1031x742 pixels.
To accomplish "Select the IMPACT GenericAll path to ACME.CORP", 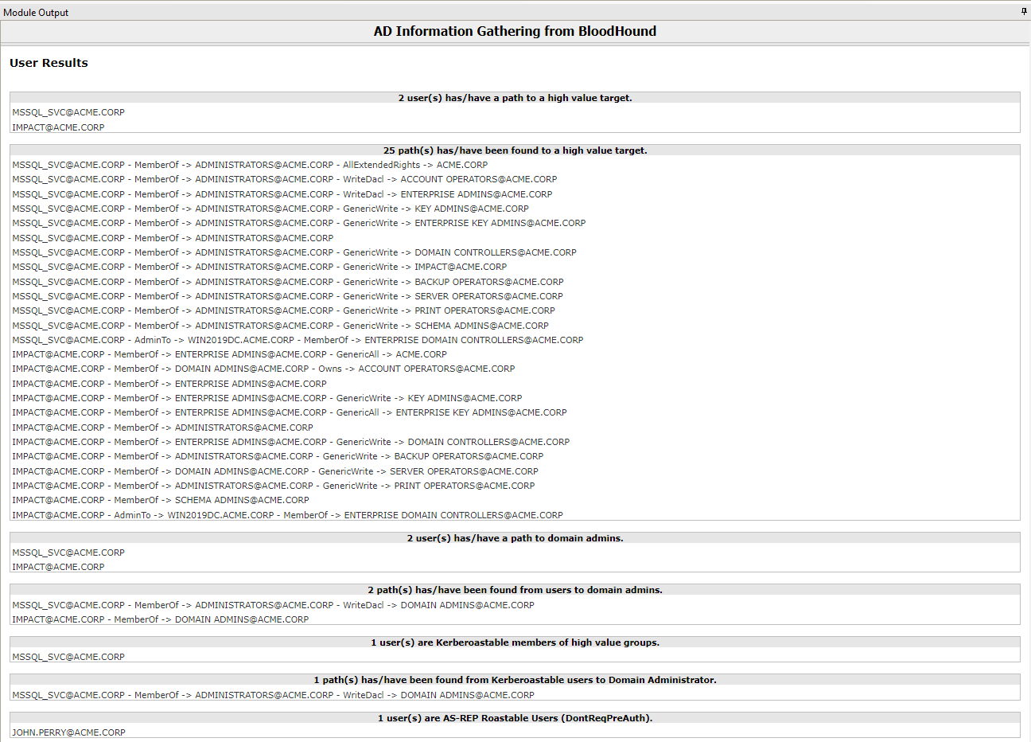I will [229, 354].
